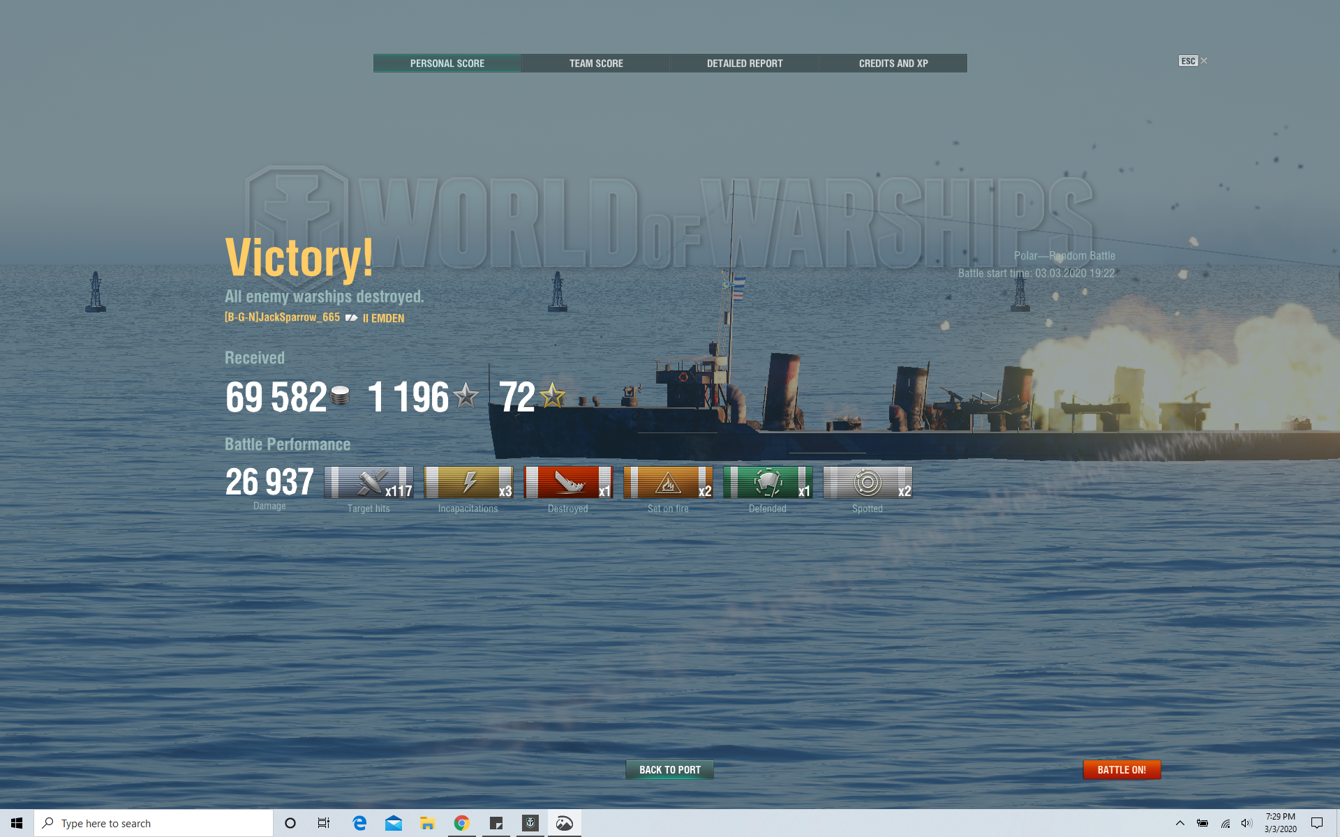Open the Team Score tab
Image resolution: width=1340 pixels, height=837 pixels.
[595, 63]
